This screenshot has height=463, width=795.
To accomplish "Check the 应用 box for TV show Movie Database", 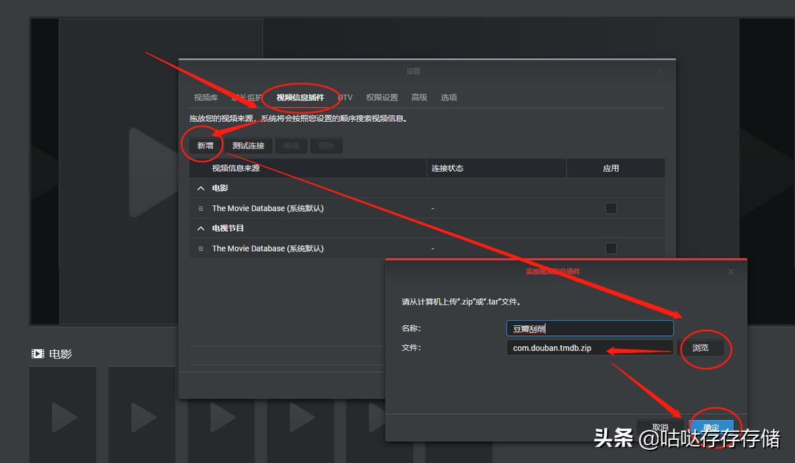I will (x=610, y=248).
